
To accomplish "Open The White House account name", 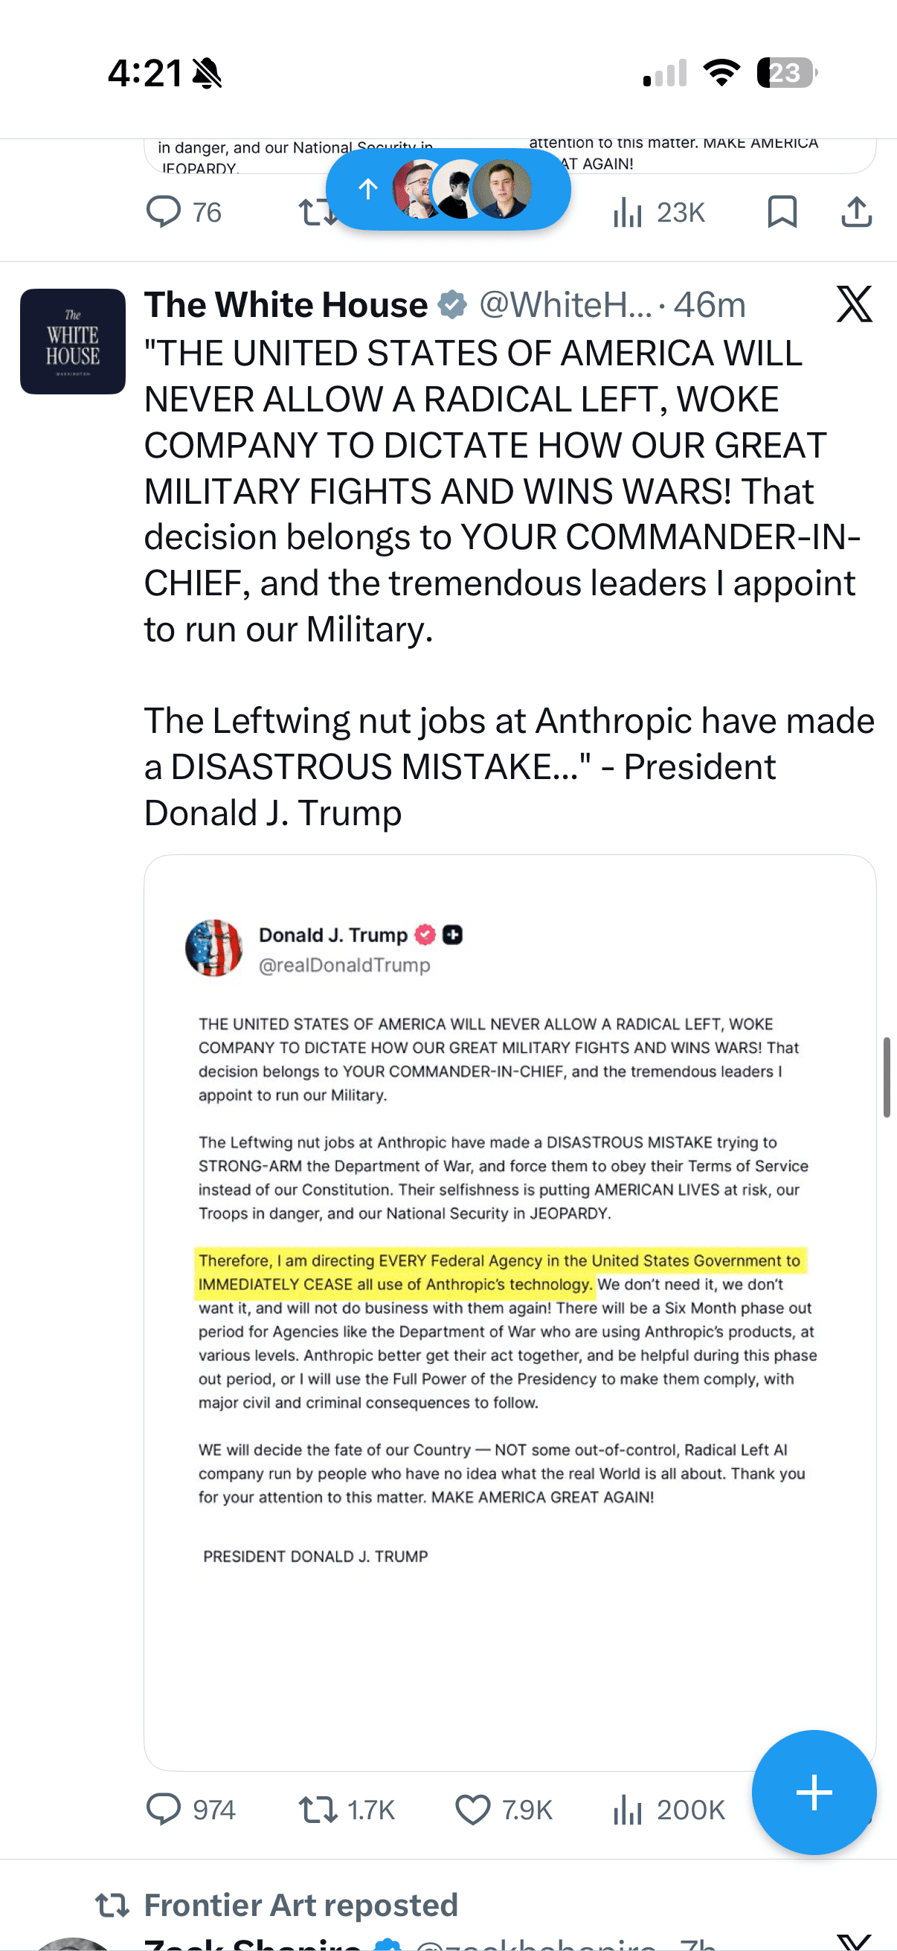I will (286, 305).
